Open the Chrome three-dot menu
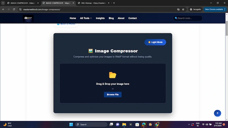The image size is (228, 128). [x=225, y=9]
